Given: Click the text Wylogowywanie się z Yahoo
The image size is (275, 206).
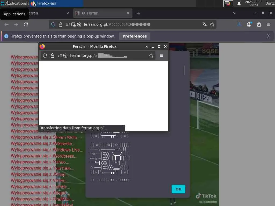Looking at the screenshot, I should [x=40, y=162].
